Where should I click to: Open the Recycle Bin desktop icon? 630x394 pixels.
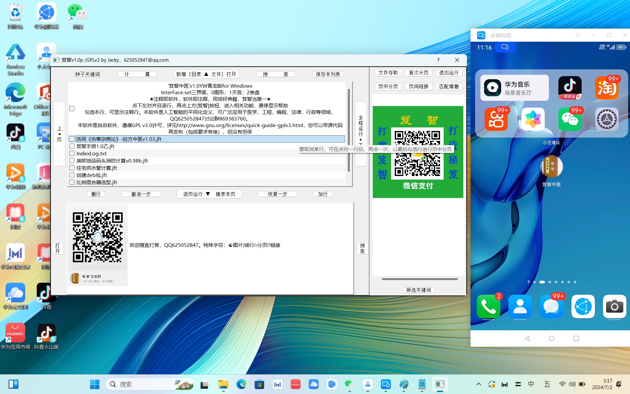pyautogui.click(x=15, y=16)
